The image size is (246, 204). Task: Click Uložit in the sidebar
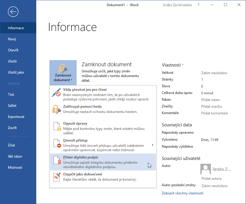click(x=18, y=61)
